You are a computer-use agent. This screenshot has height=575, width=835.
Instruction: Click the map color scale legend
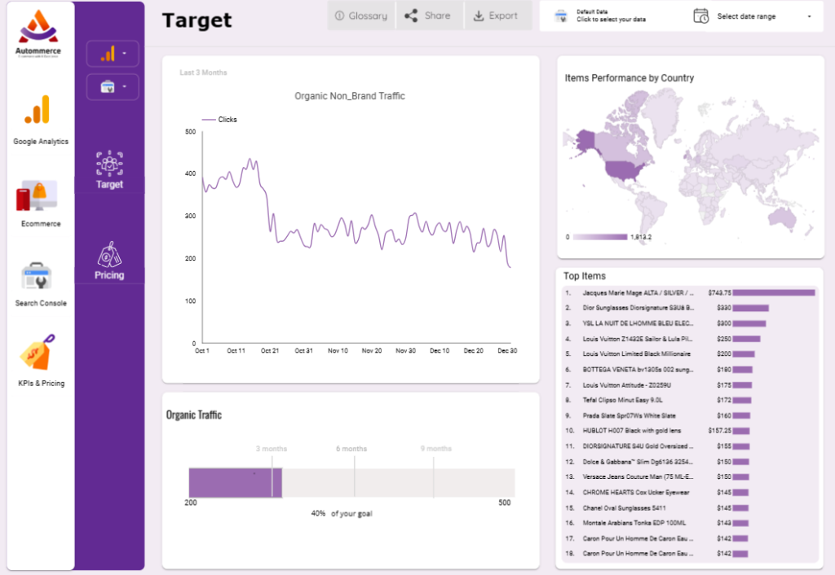[x=608, y=237]
